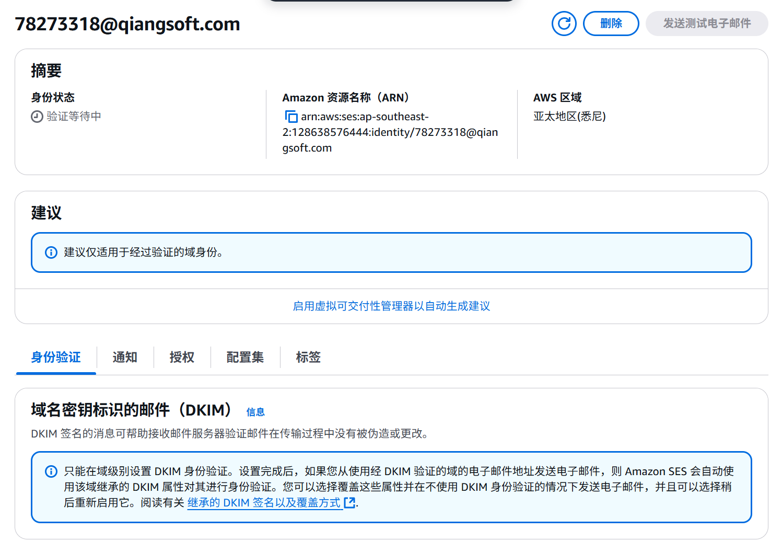Click the 摘要 section heading

pos(46,71)
